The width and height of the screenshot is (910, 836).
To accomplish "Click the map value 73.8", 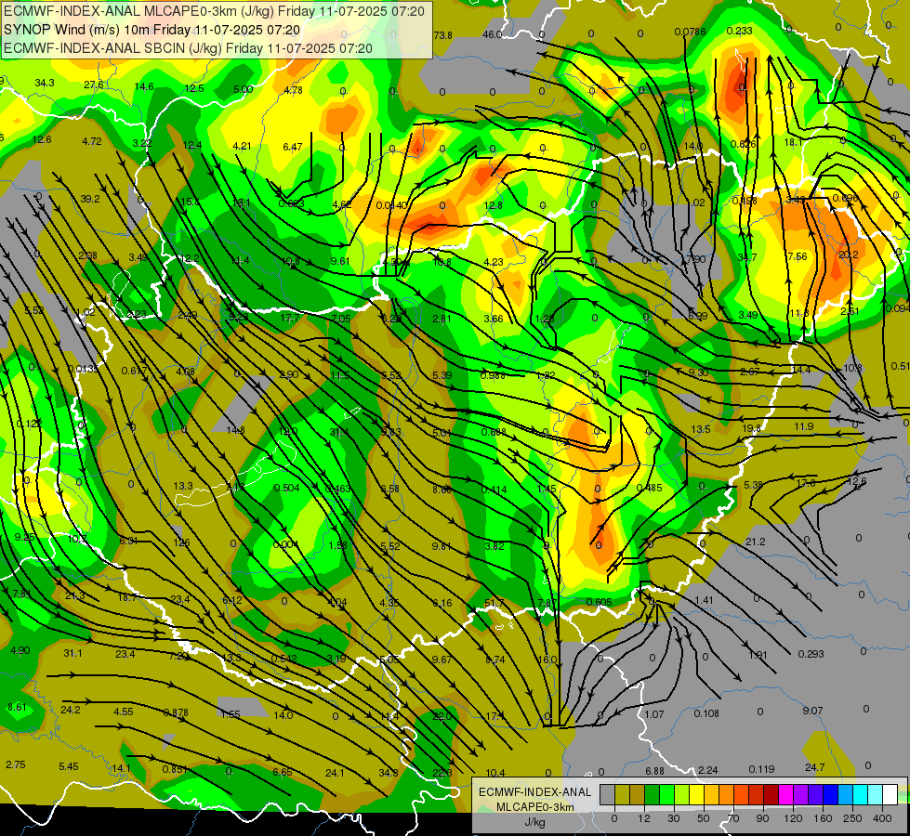I will click(x=442, y=35).
